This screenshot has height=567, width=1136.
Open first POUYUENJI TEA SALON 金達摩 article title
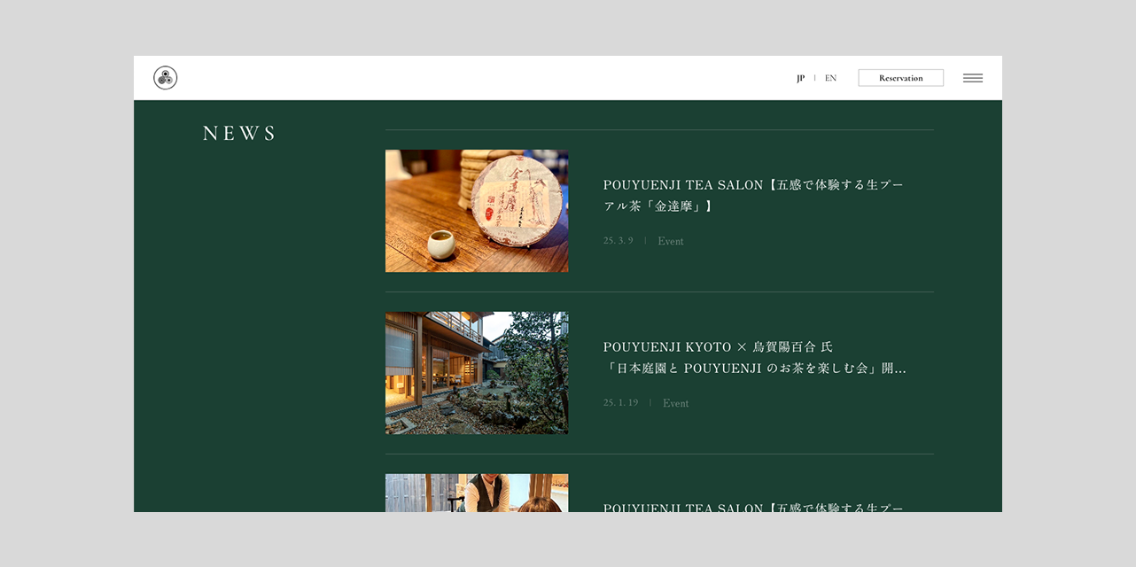point(754,196)
